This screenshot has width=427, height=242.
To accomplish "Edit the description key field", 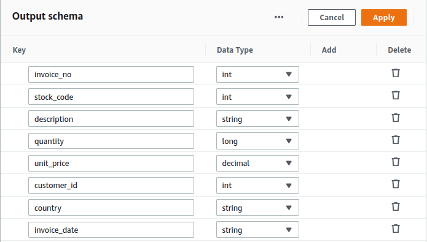I will point(111,119).
